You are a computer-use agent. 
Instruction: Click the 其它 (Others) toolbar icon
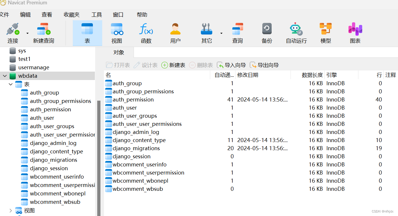pyautogui.click(x=206, y=29)
